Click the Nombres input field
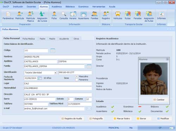Screen dimensions: 176x131 58,57
